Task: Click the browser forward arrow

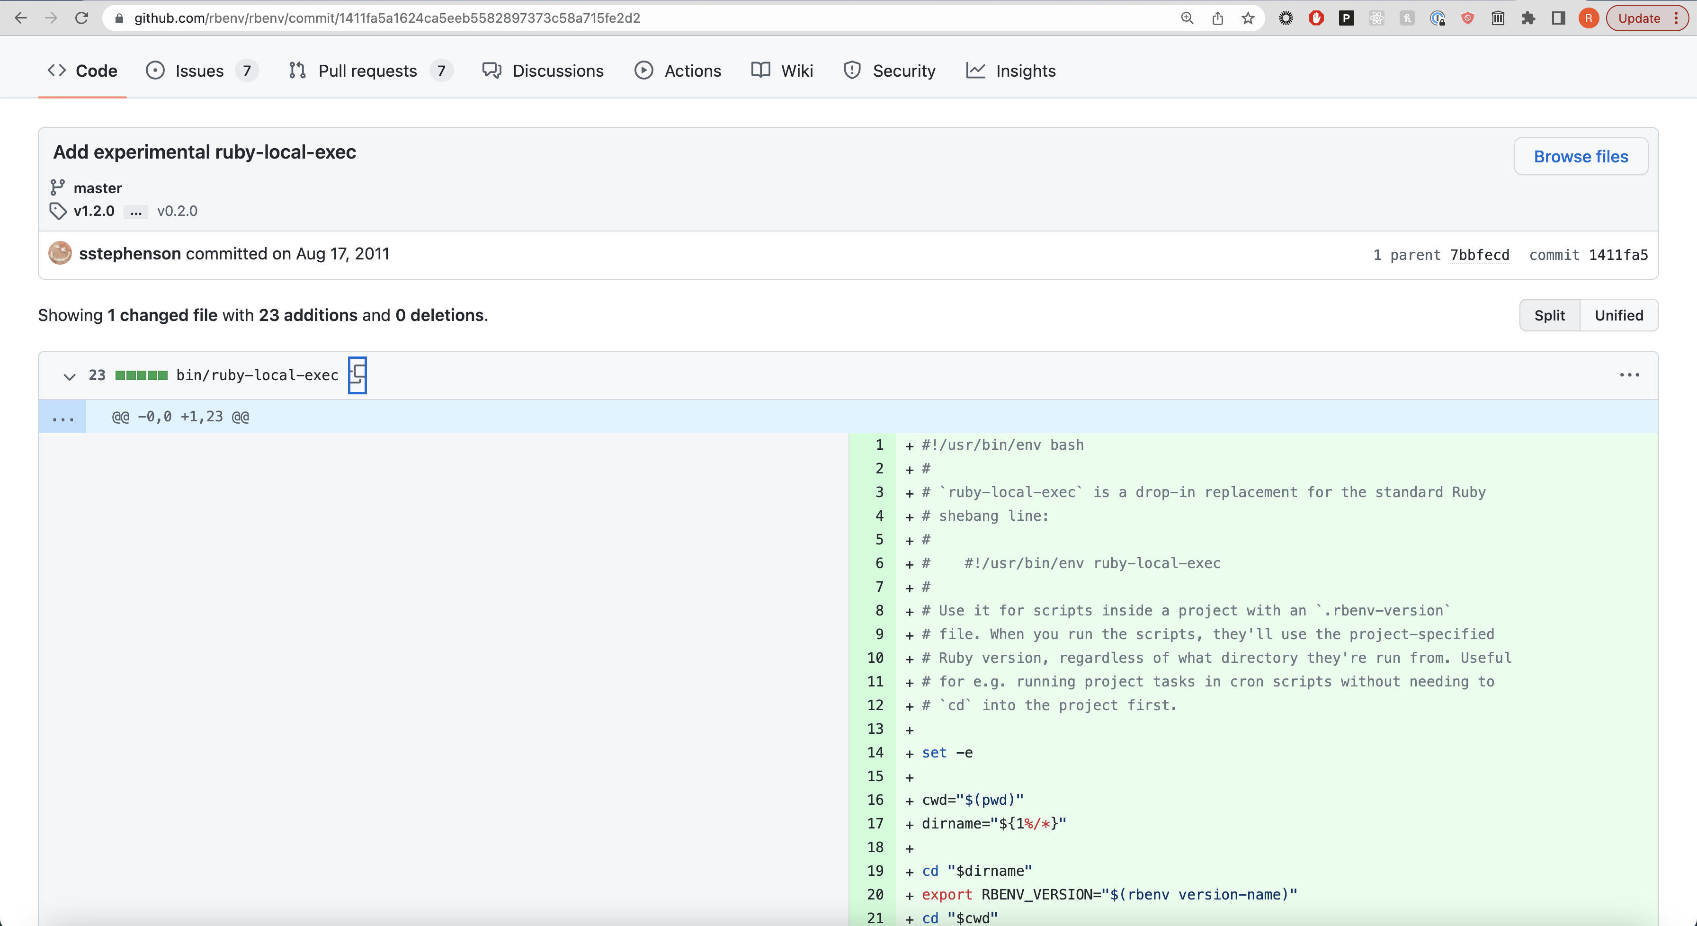Action: (51, 18)
